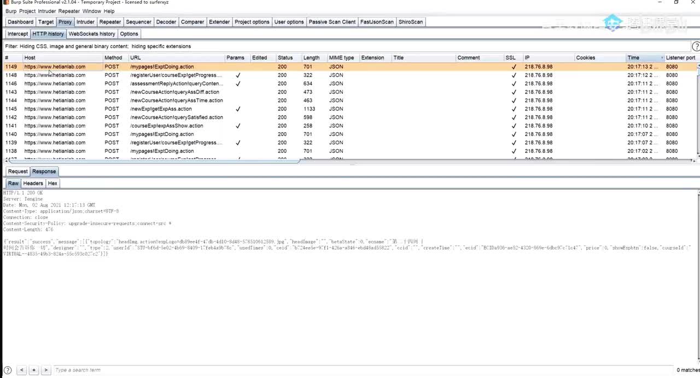
Task: Sort by the URL column header
Action: (177, 58)
